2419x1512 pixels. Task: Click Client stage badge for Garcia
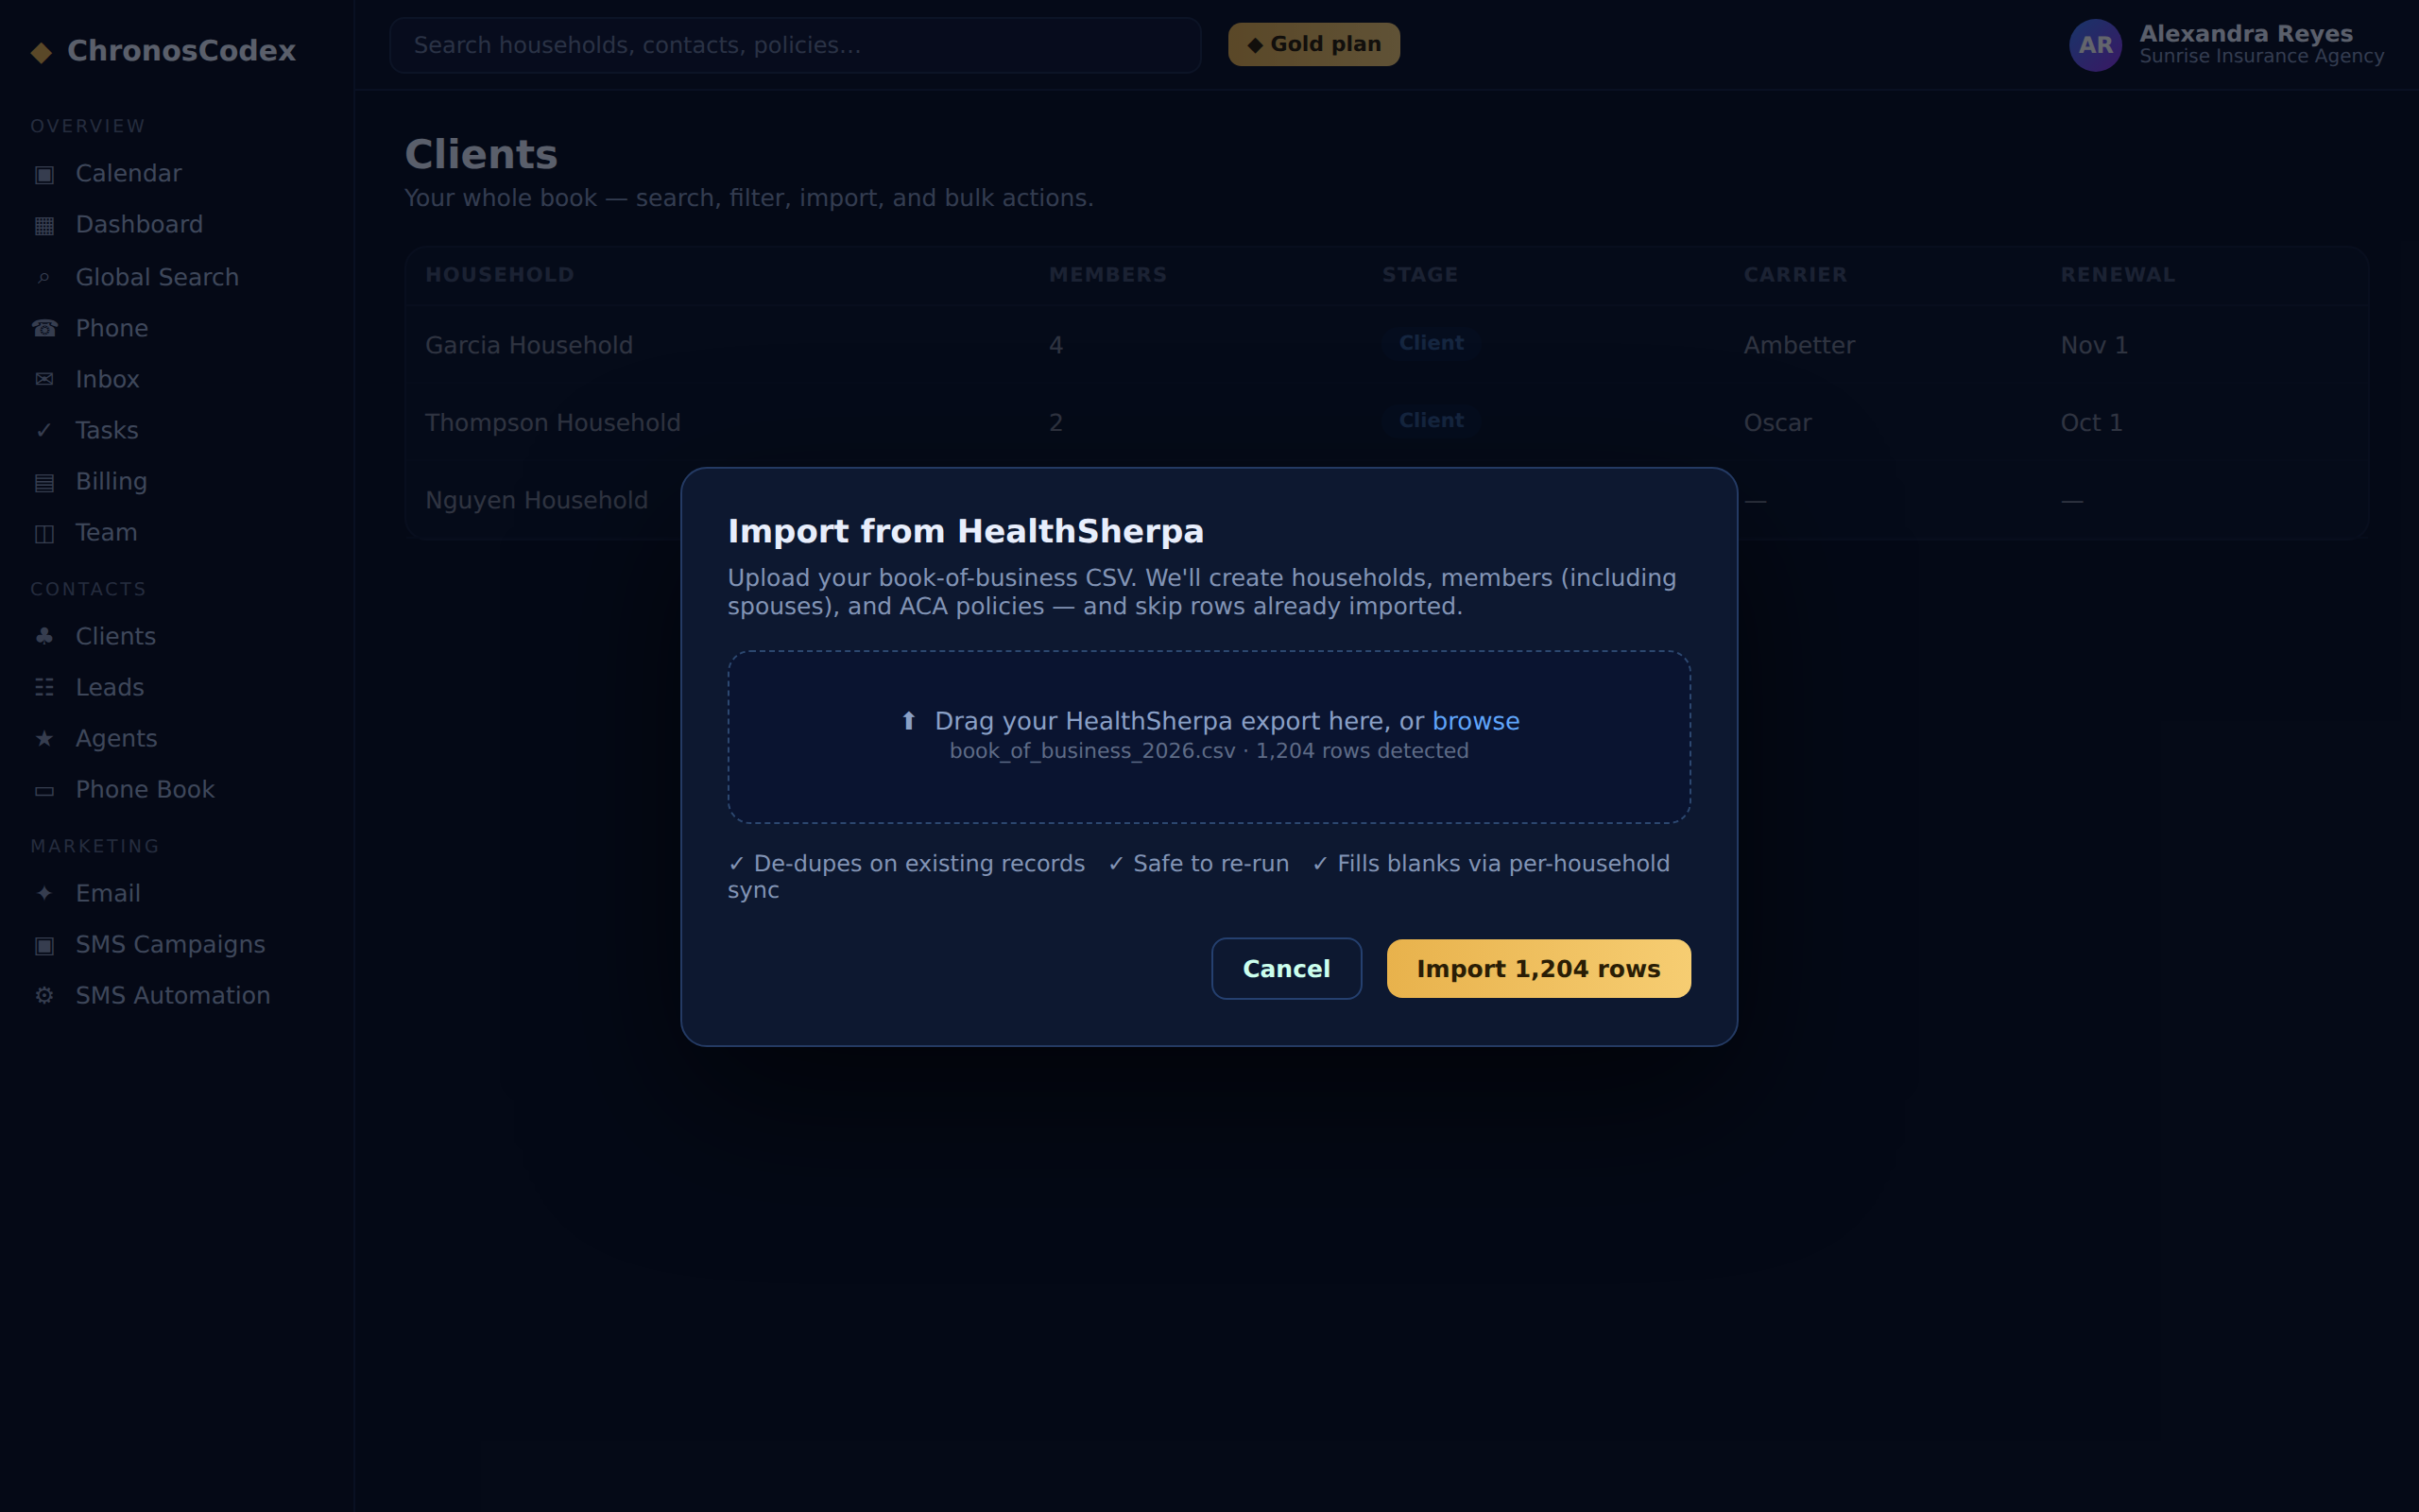click(1431, 343)
